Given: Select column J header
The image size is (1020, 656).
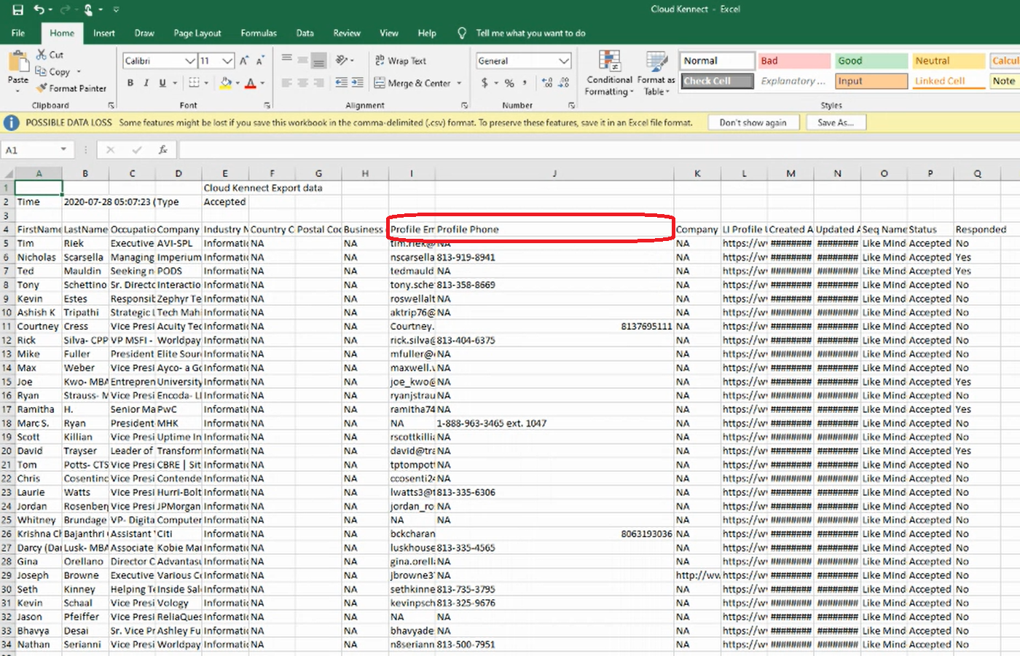Looking at the screenshot, I should click(x=554, y=173).
